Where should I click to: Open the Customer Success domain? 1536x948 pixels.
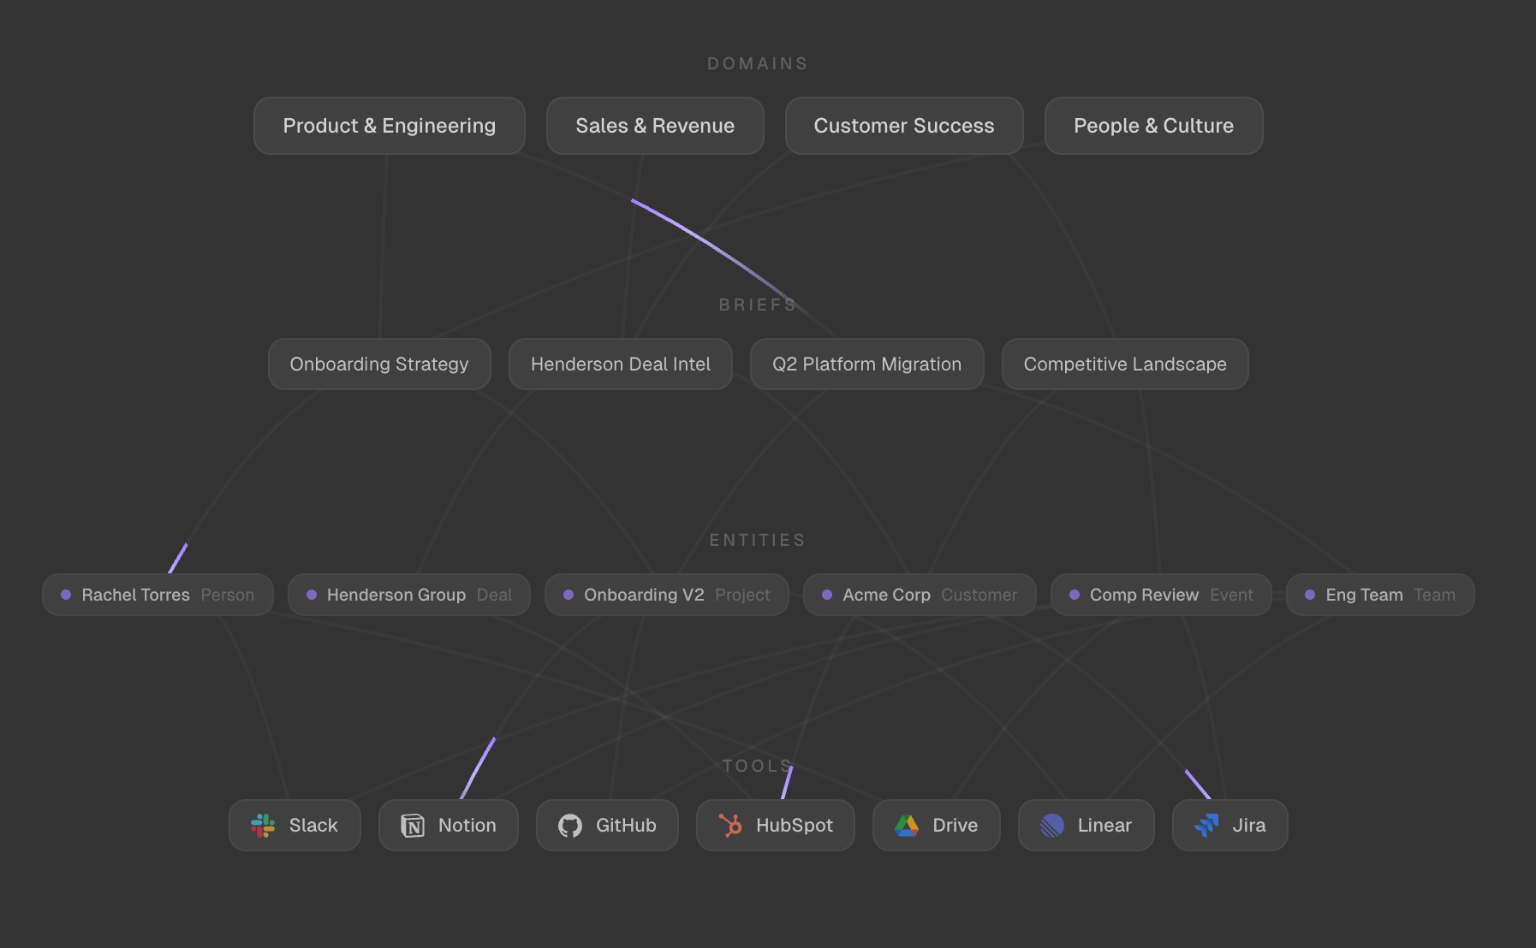[x=903, y=126]
